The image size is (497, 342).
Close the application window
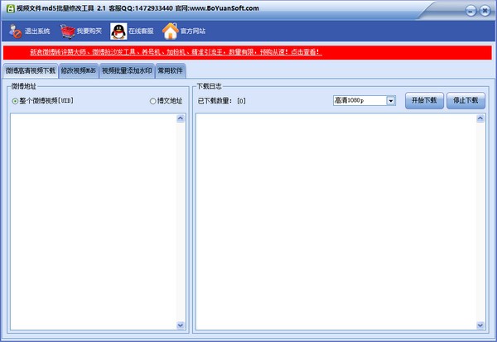pos(485,10)
